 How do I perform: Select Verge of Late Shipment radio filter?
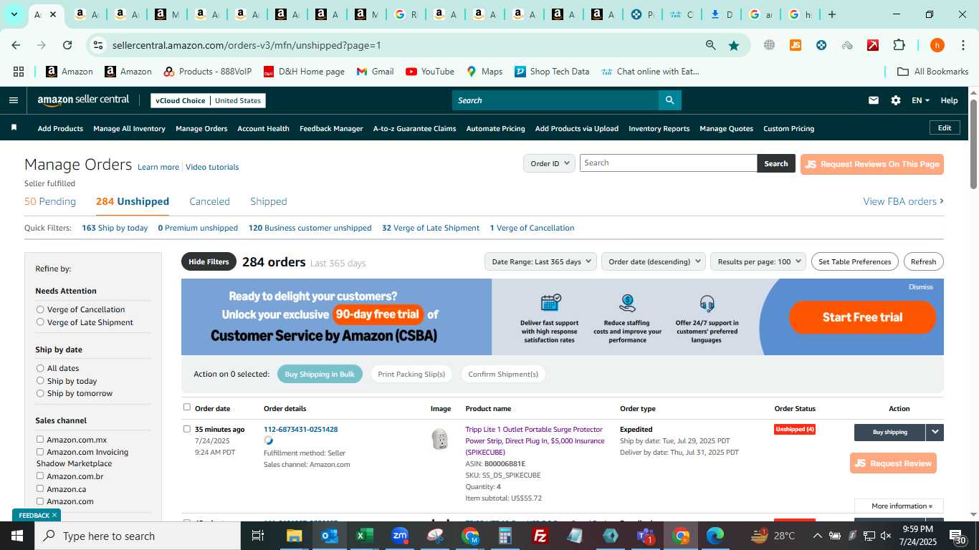(x=40, y=322)
